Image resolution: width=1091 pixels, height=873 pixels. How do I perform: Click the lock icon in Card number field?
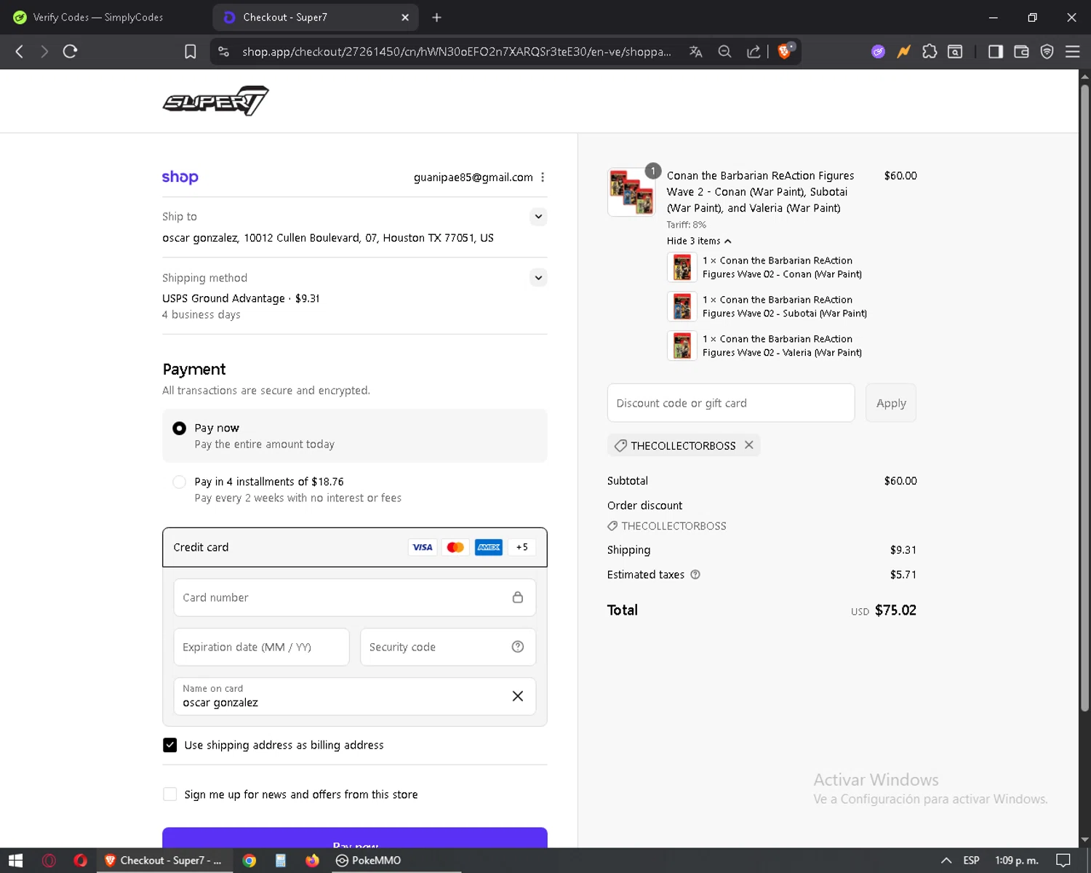(x=518, y=597)
